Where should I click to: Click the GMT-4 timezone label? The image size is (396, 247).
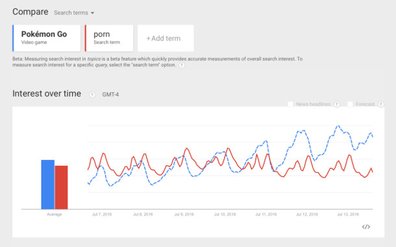point(110,94)
